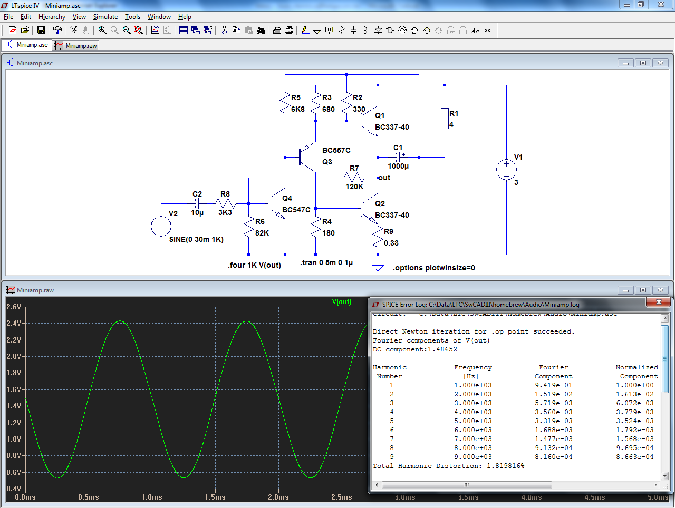Open the View menu
This screenshot has height=508, width=675.
click(x=79, y=17)
